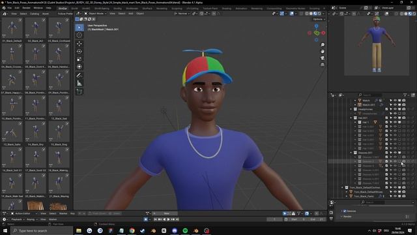Toggle the Denoise checkbox in properties
The width and height of the screenshot is (417, 235).
(345, 211)
